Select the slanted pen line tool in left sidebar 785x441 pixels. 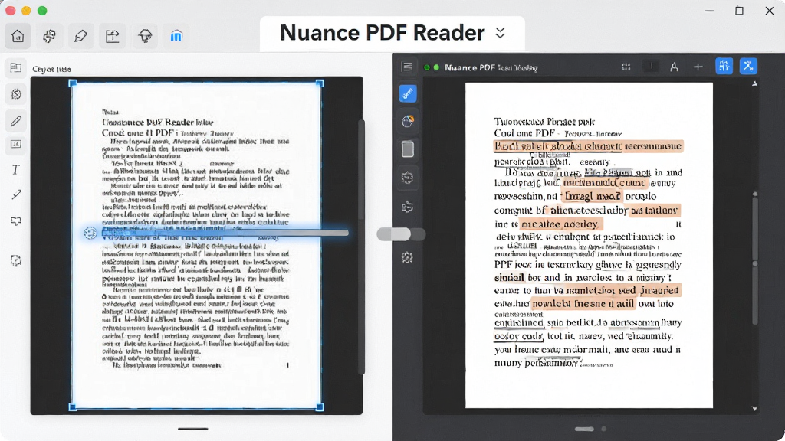[x=16, y=194]
